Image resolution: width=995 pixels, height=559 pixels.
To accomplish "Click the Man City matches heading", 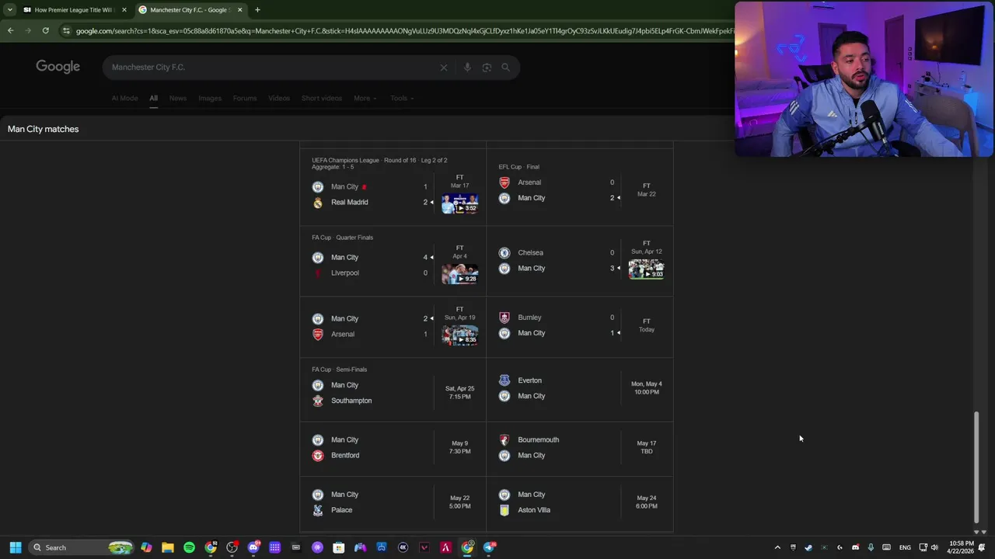I will (x=44, y=129).
